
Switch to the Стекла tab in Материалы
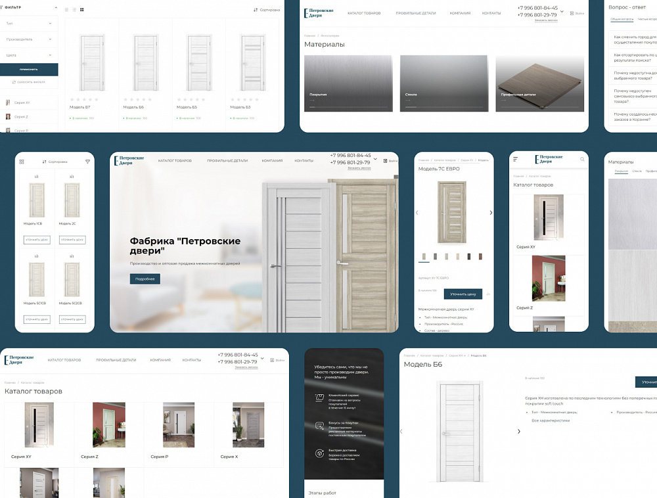click(x=637, y=171)
